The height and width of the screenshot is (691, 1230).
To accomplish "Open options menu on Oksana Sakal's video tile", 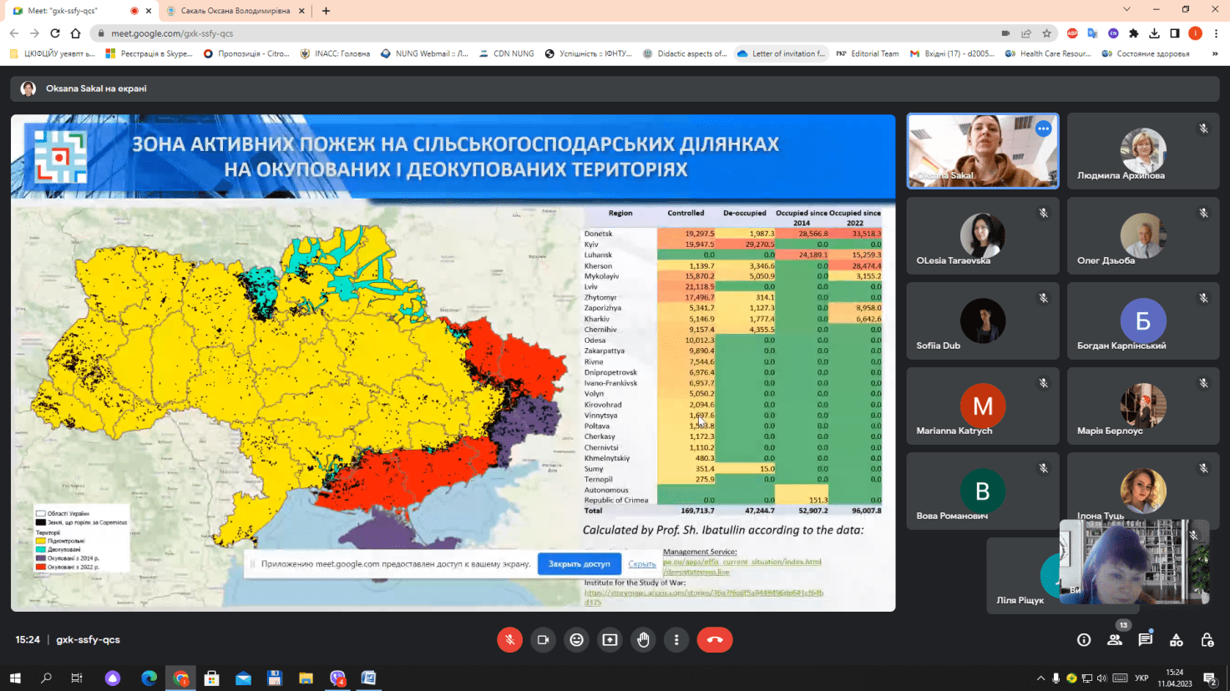I will tap(1042, 128).
